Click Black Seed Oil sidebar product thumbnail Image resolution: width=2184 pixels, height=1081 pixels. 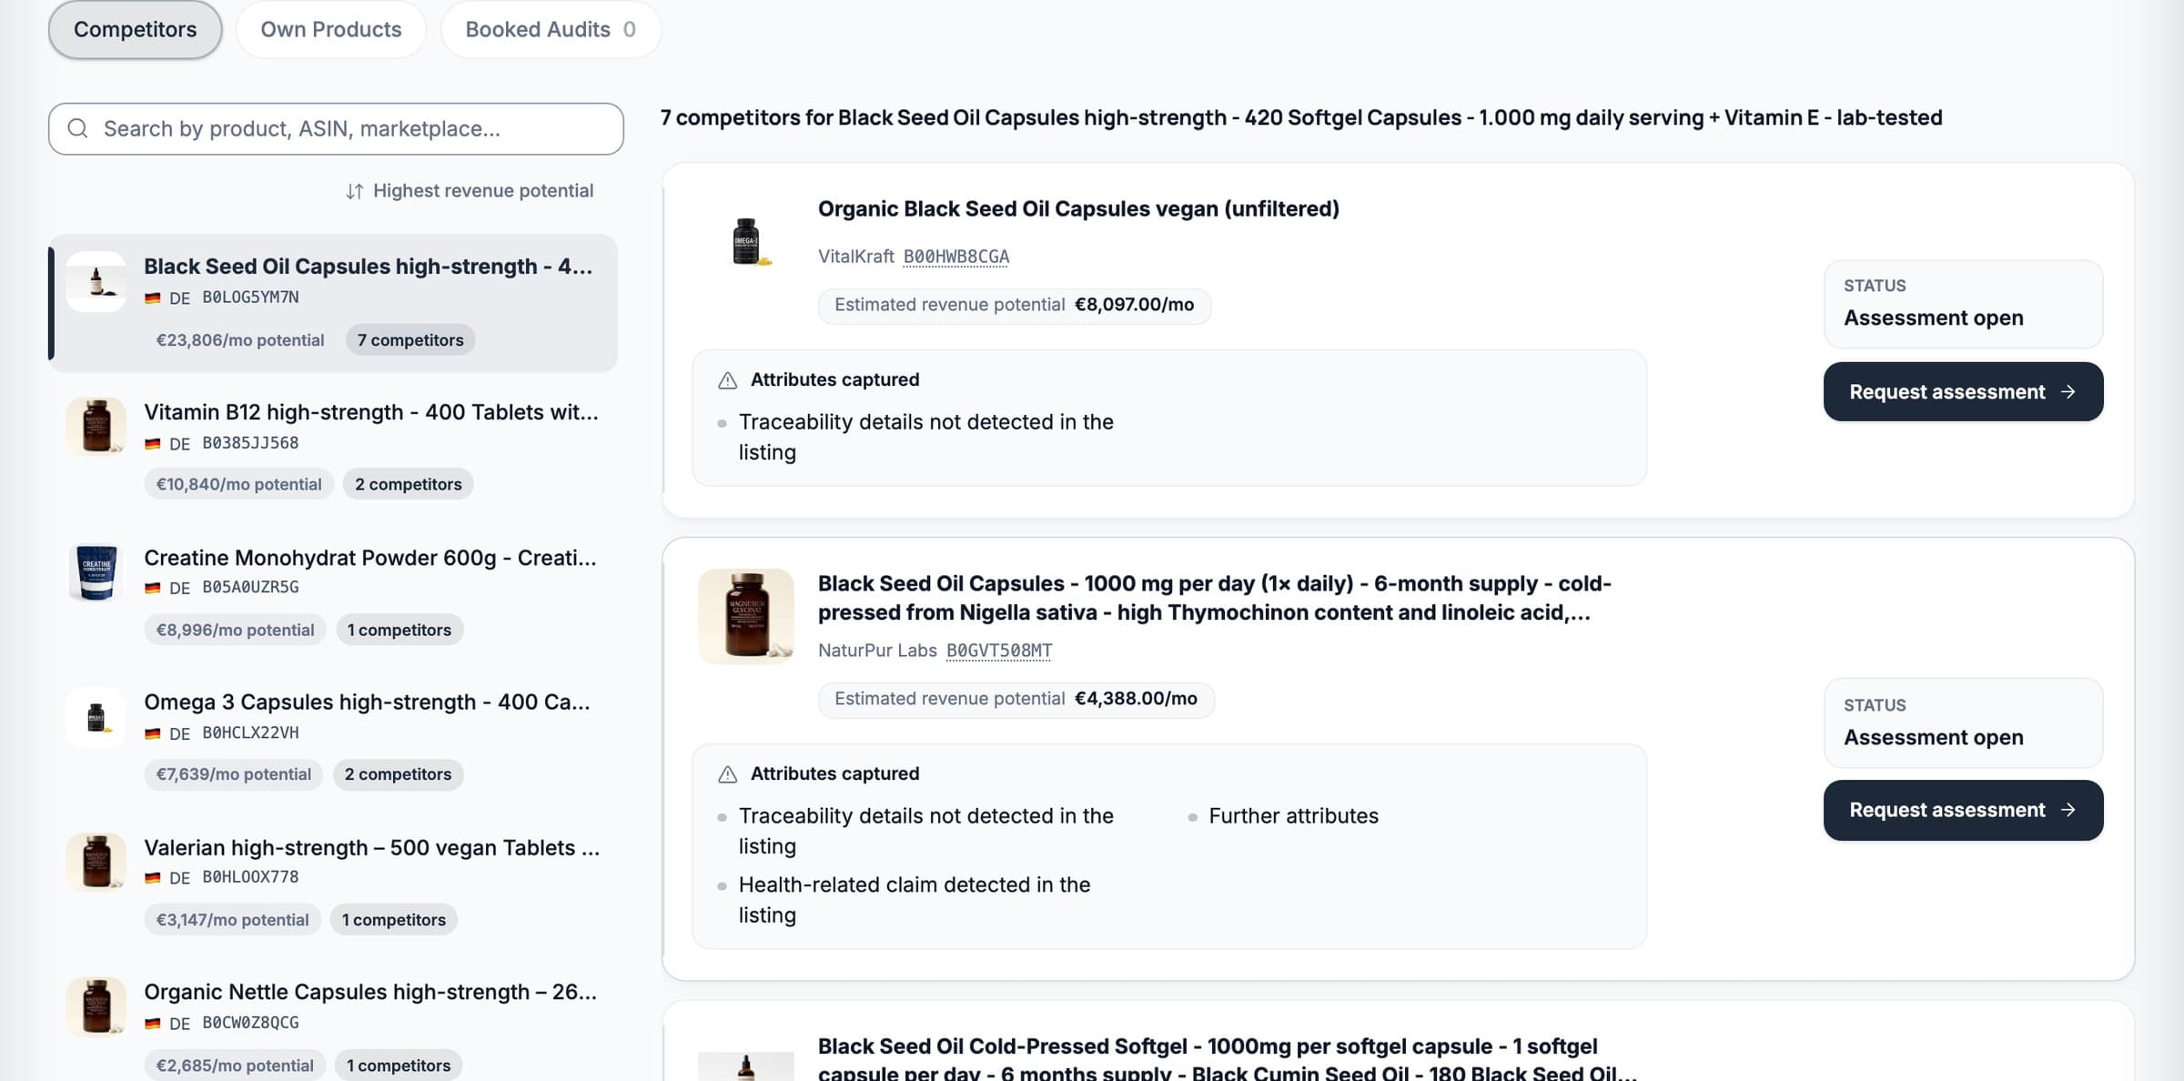pos(96,282)
